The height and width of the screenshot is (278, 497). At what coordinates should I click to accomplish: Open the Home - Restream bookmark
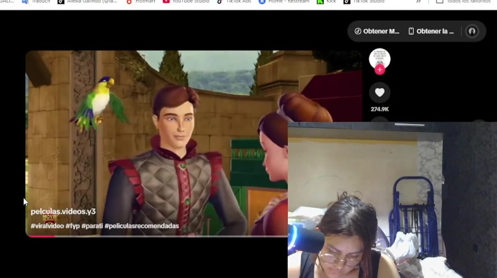pos(284,2)
